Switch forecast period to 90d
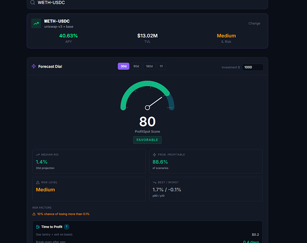This screenshot has height=243, width=307. (136, 66)
